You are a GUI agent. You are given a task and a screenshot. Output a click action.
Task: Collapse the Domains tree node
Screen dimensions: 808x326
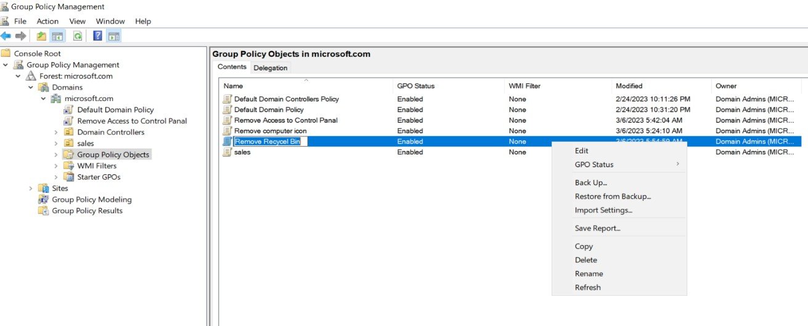pos(31,87)
